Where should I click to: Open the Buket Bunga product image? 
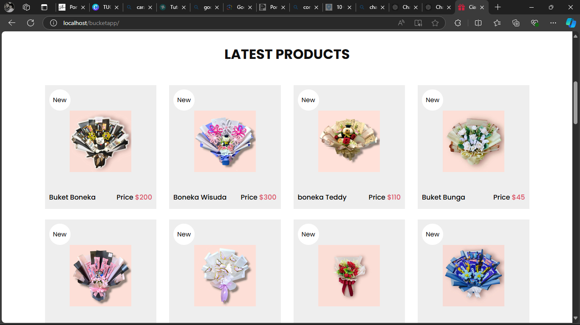(473, 141)
